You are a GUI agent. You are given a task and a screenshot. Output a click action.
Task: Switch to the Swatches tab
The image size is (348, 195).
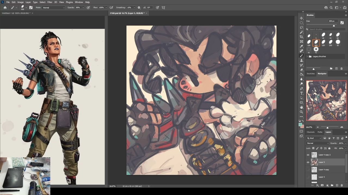pyautogui.click(x=310, y=74)
